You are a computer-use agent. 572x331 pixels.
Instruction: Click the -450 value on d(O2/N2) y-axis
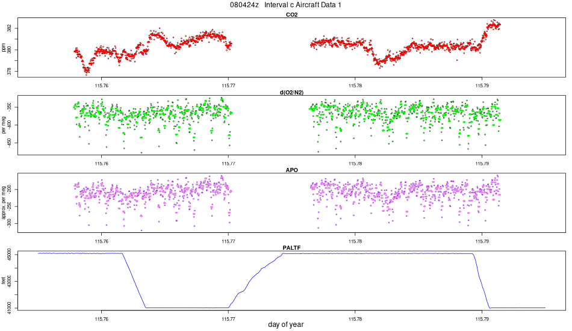(10, 142)
